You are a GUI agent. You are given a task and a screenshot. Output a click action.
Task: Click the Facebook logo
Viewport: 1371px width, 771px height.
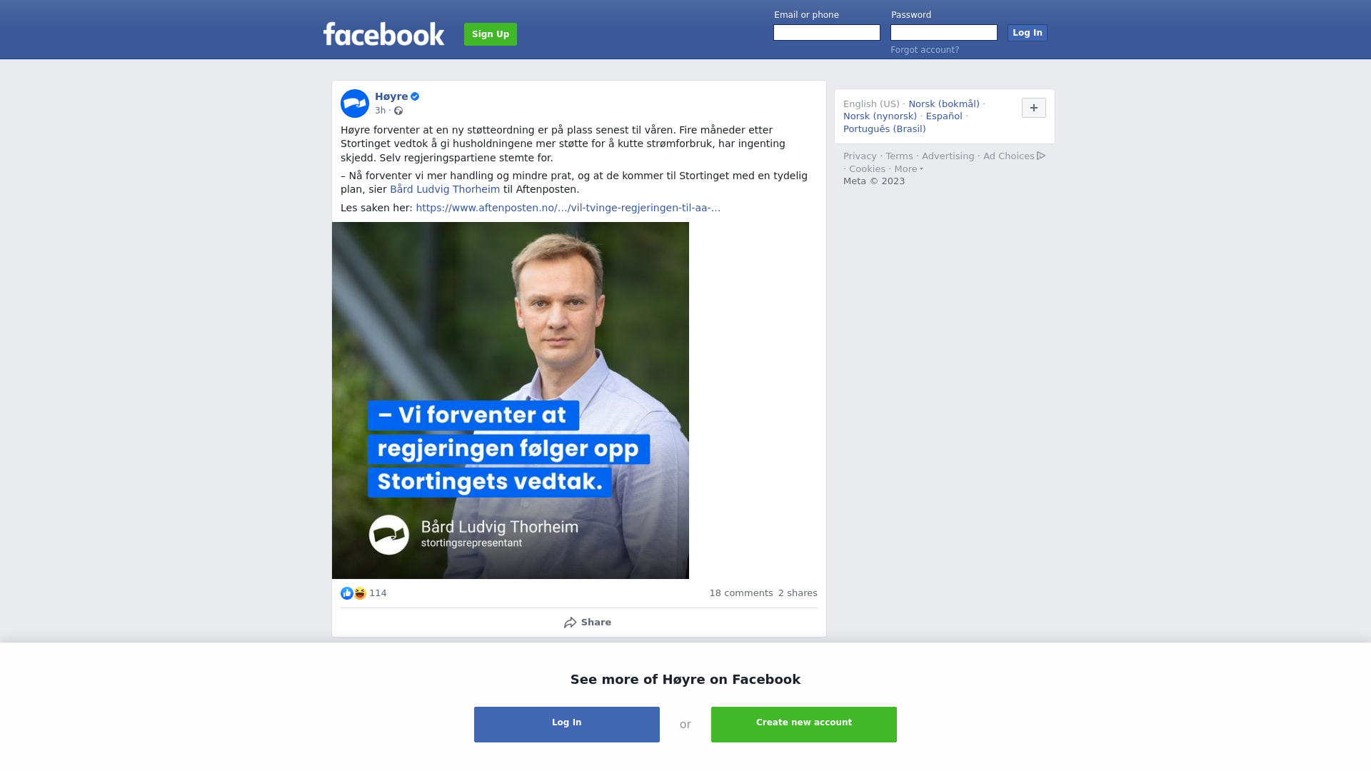[x=383, y=34]
